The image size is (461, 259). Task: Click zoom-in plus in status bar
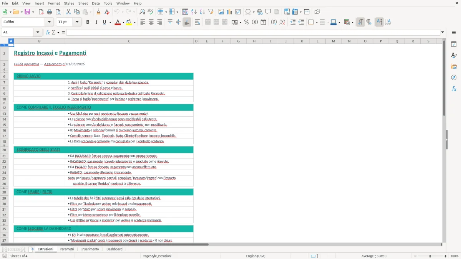coord(446,256)
